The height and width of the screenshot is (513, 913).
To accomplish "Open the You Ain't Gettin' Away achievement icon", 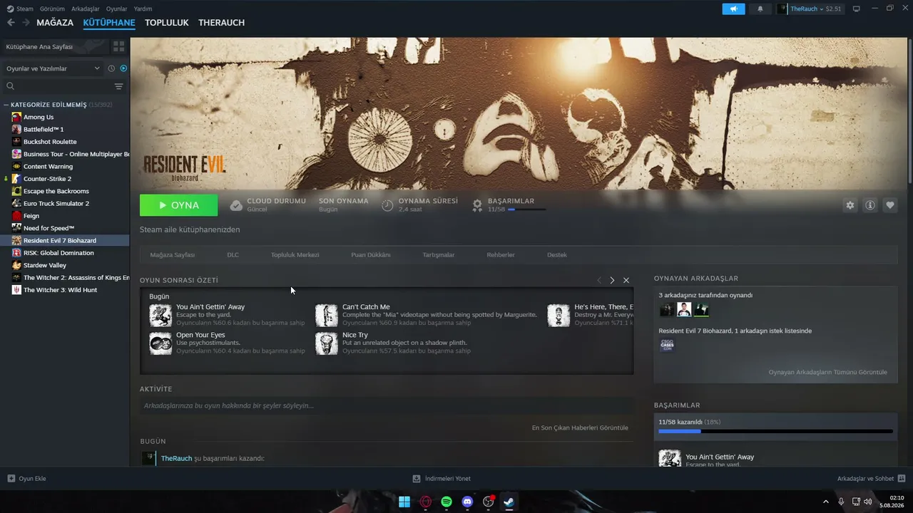I will (160, 316).
